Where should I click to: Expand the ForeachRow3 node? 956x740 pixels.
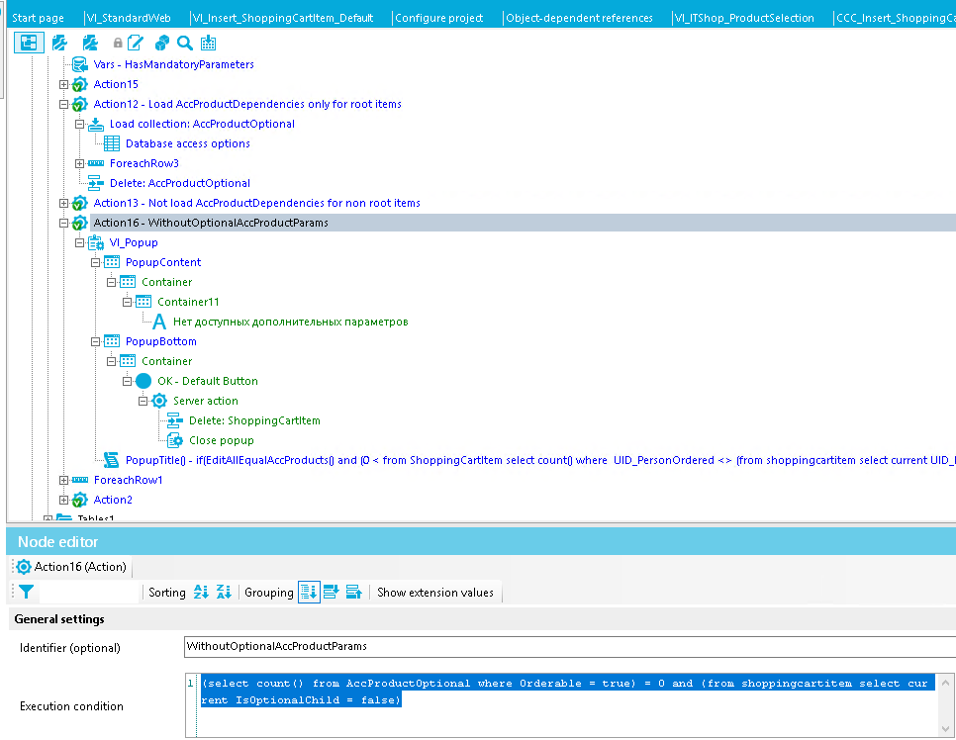click(80, 163)
